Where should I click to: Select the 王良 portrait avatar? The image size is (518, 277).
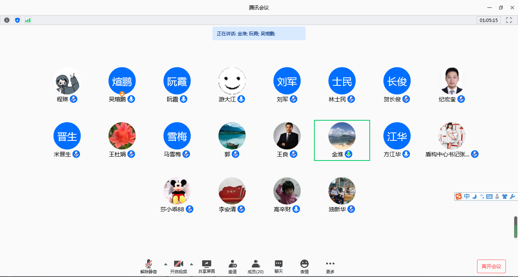point(287,136)
